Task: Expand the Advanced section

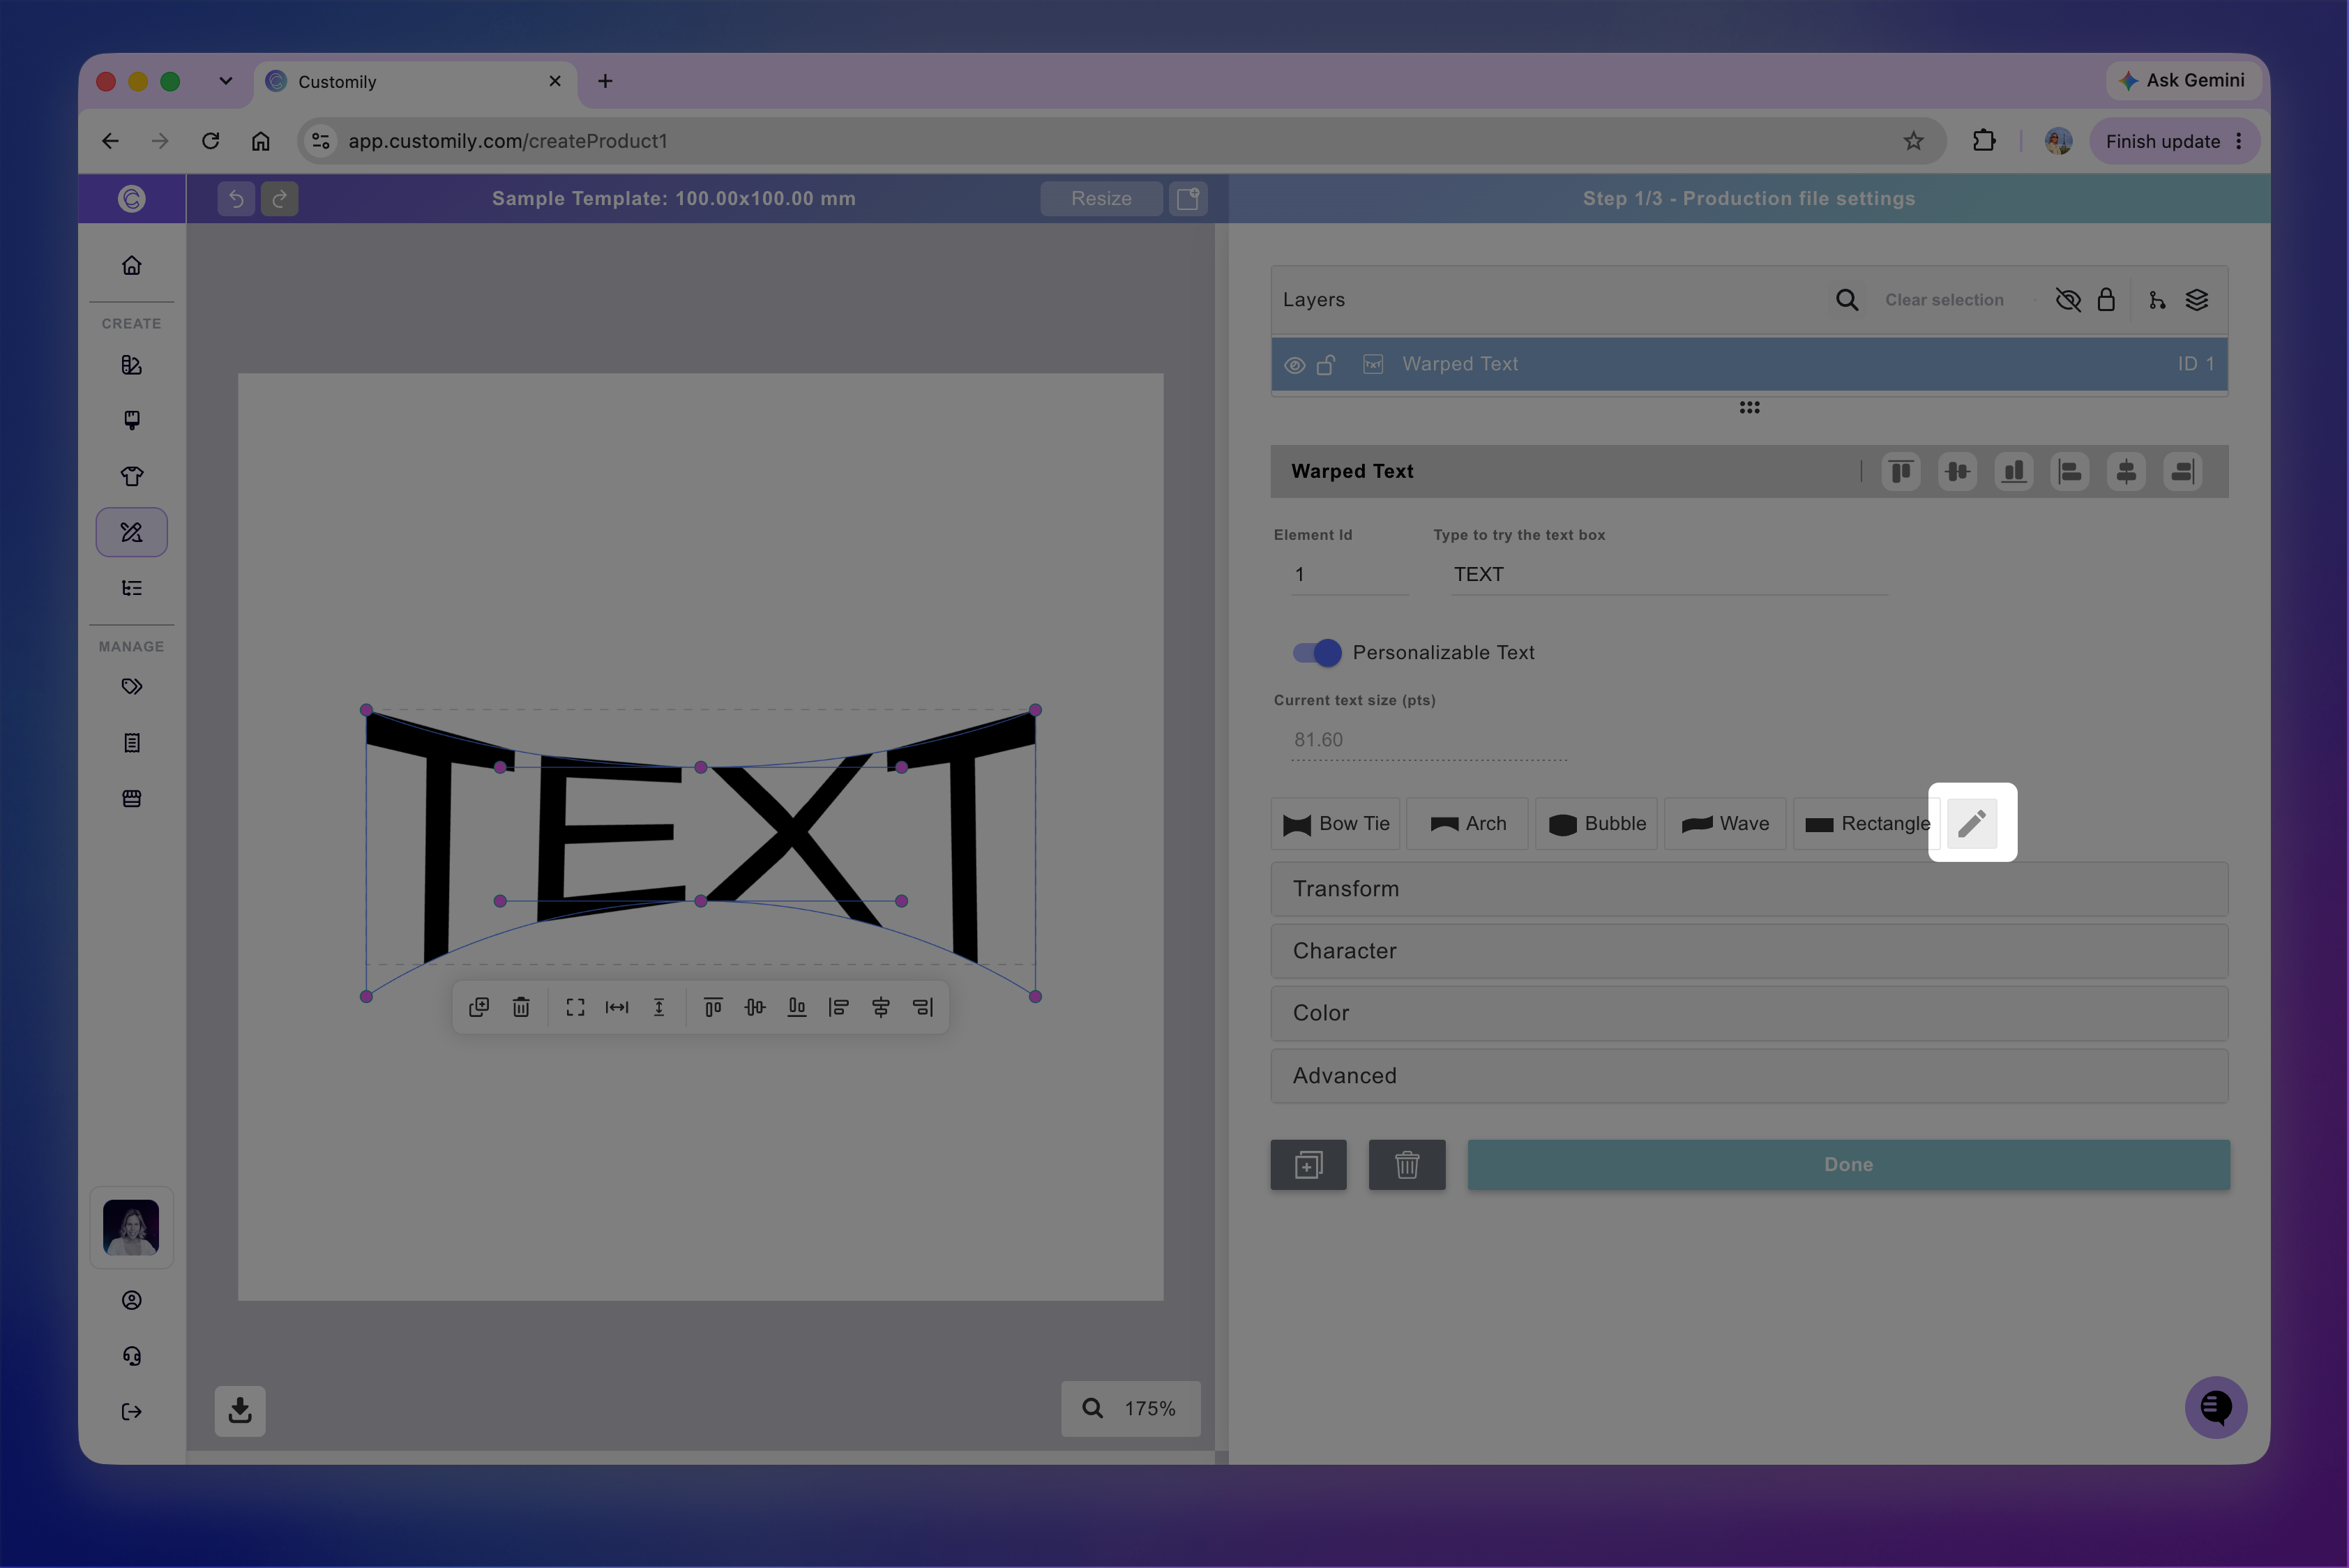Action: 1749,1076
